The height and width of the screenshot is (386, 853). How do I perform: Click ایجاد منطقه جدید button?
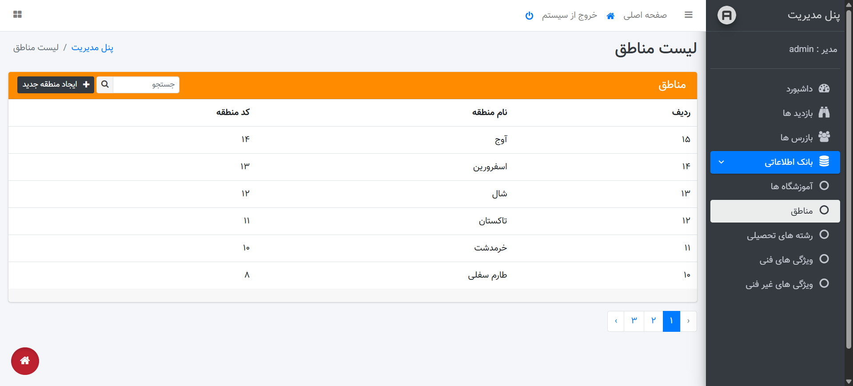point(56,84)
